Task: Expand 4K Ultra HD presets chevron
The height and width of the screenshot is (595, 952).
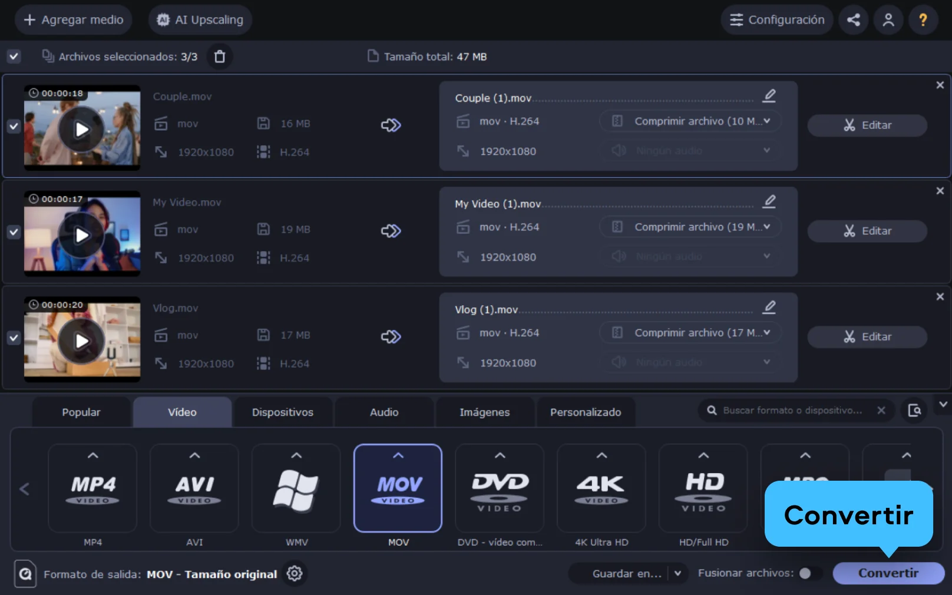Action: pos(601,455)
